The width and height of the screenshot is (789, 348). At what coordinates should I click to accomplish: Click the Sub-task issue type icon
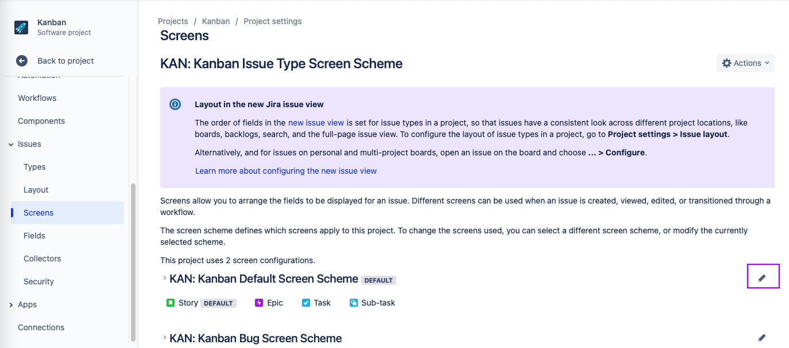354,303
